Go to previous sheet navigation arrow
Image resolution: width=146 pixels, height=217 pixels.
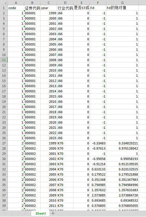(x=12, y=213)
